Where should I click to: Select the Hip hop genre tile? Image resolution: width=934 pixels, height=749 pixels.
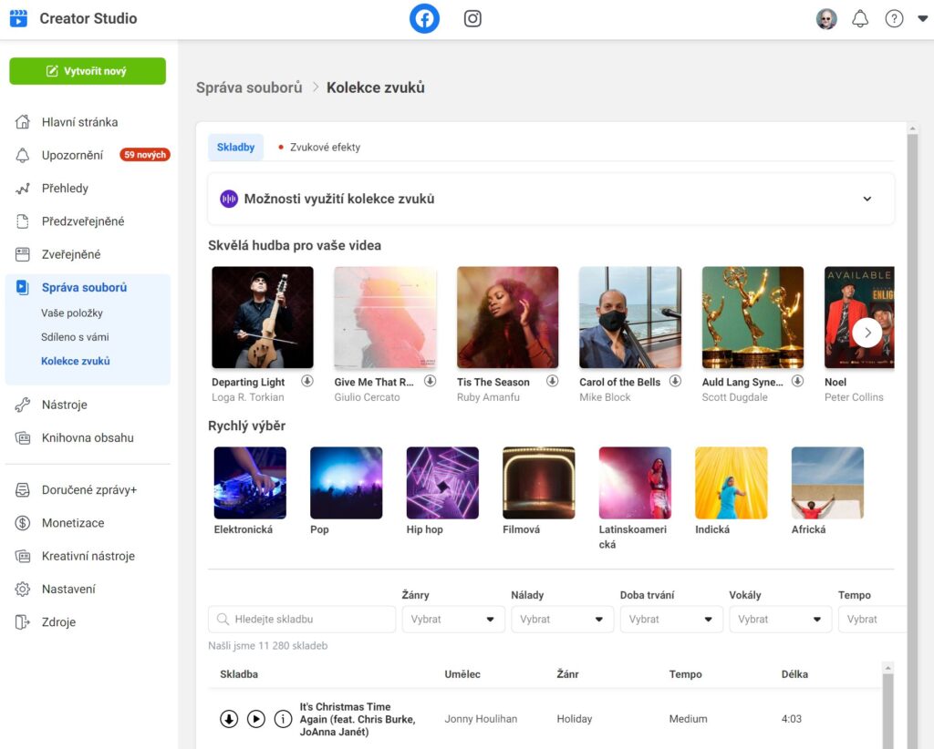pyautogui.click(x=442, y=483)
